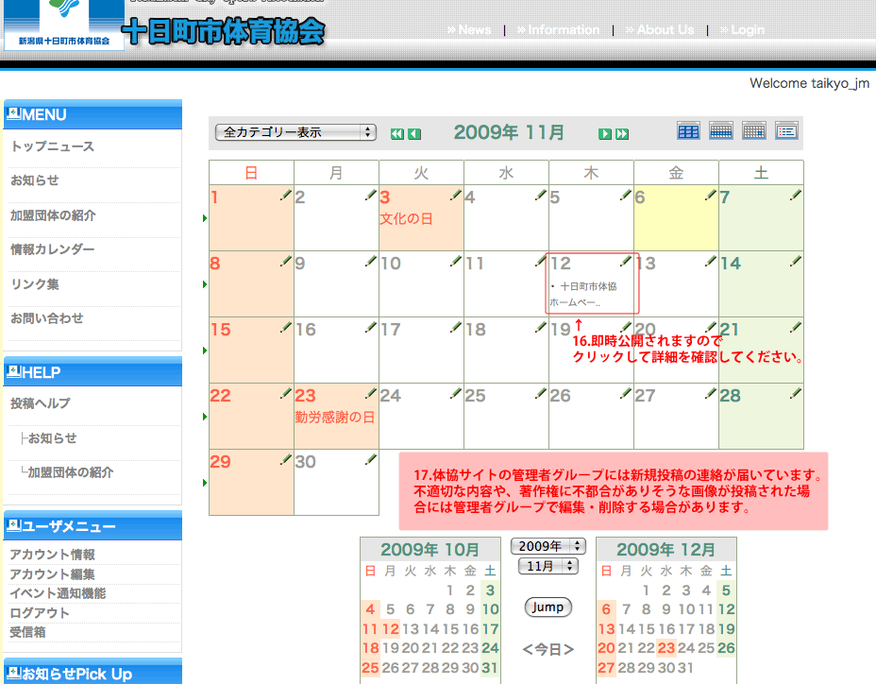Click pencil icon on November 16

[371, 327]
